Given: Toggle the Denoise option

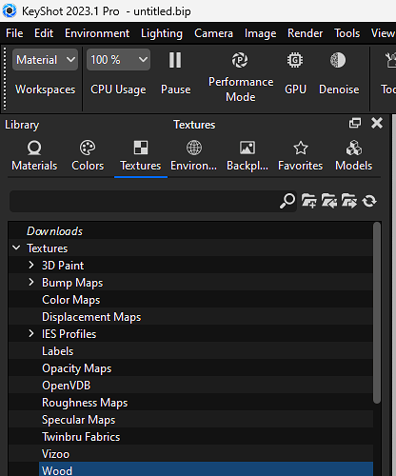Looking at the screenshot, I should (x=338, y=60).
